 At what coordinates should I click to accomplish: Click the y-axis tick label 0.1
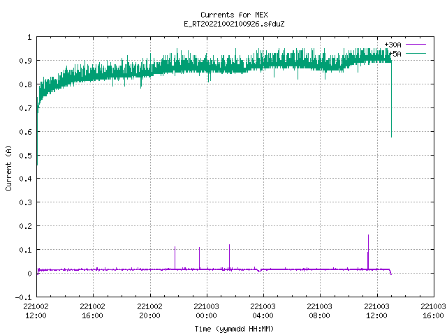(25, 250)
